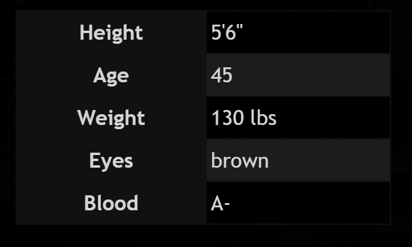Click blank area left of Height label

(x=45, y=32)
